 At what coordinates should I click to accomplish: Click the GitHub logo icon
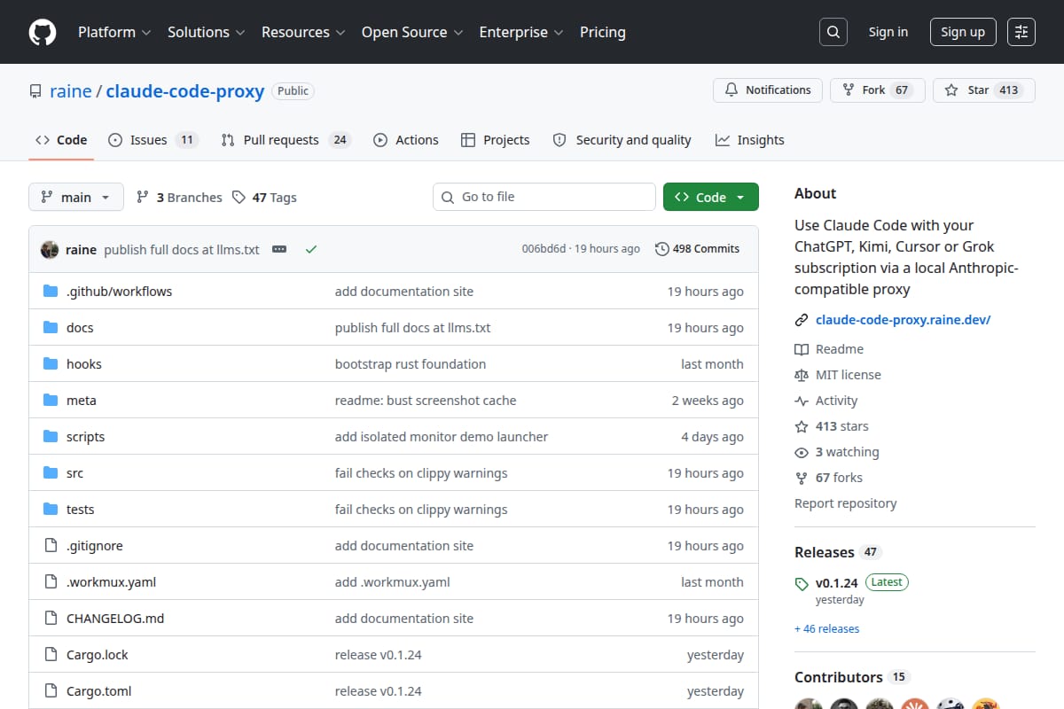(x=43, y=32)
